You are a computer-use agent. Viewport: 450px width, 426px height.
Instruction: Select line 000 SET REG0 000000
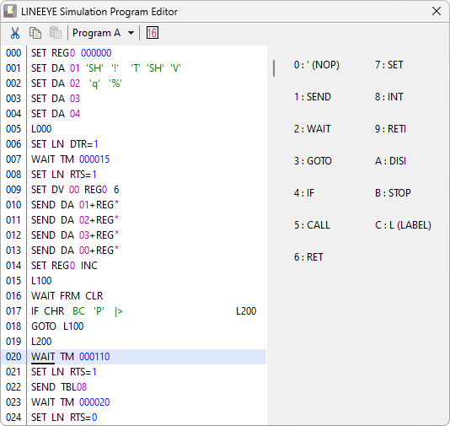tap(134, 53)
